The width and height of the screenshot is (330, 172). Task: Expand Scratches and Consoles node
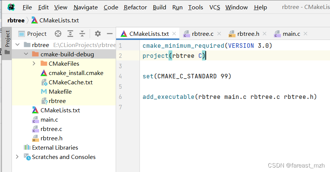click(x=17, y=157)
